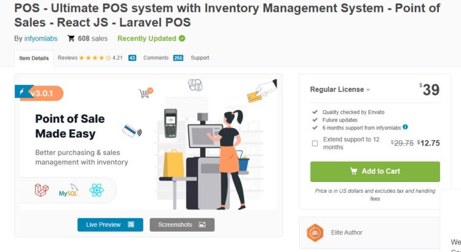Image resolution: width=461 pixels, height=252 pixels.
Task: Click the Future updates text
Action: pos(340,120)
